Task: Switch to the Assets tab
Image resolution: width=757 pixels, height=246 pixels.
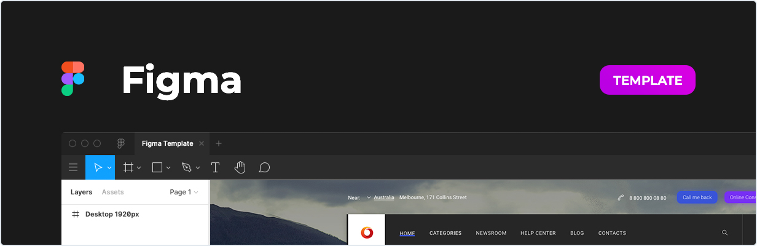Action: 112,192
